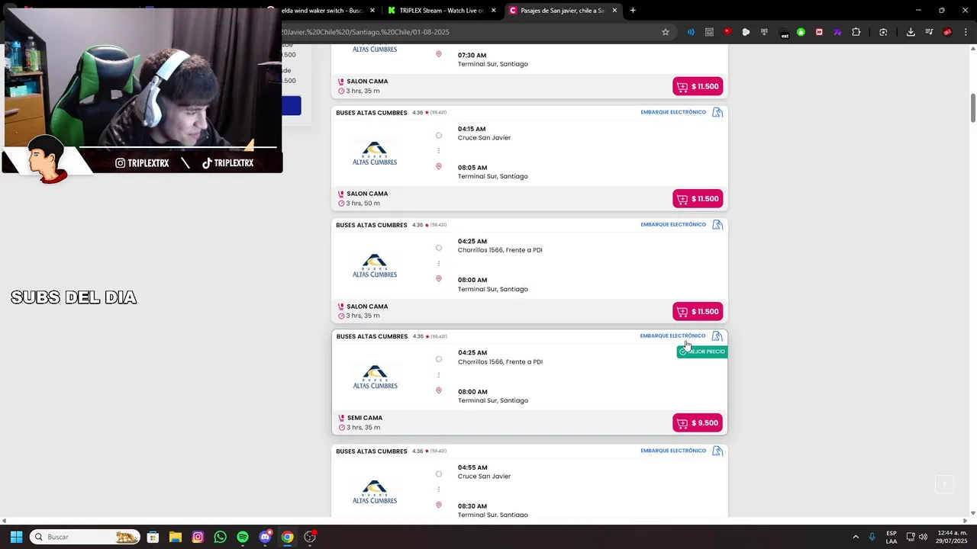Viewport: 977px width, 549px height.
Task: Click the boarding icon in the Semi Cama card
Action: (717, 336)
